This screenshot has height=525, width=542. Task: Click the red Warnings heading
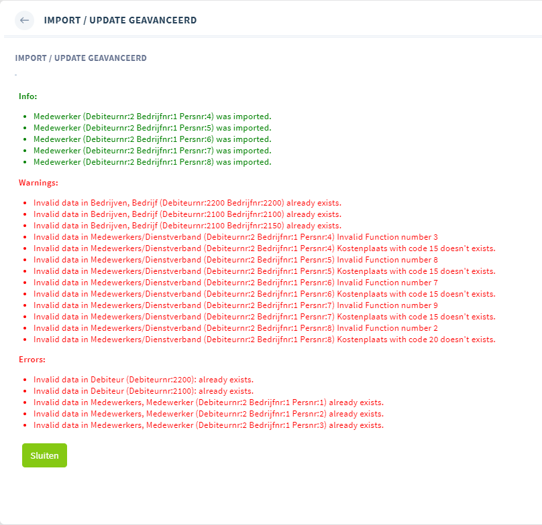click(x=38, y=182)
